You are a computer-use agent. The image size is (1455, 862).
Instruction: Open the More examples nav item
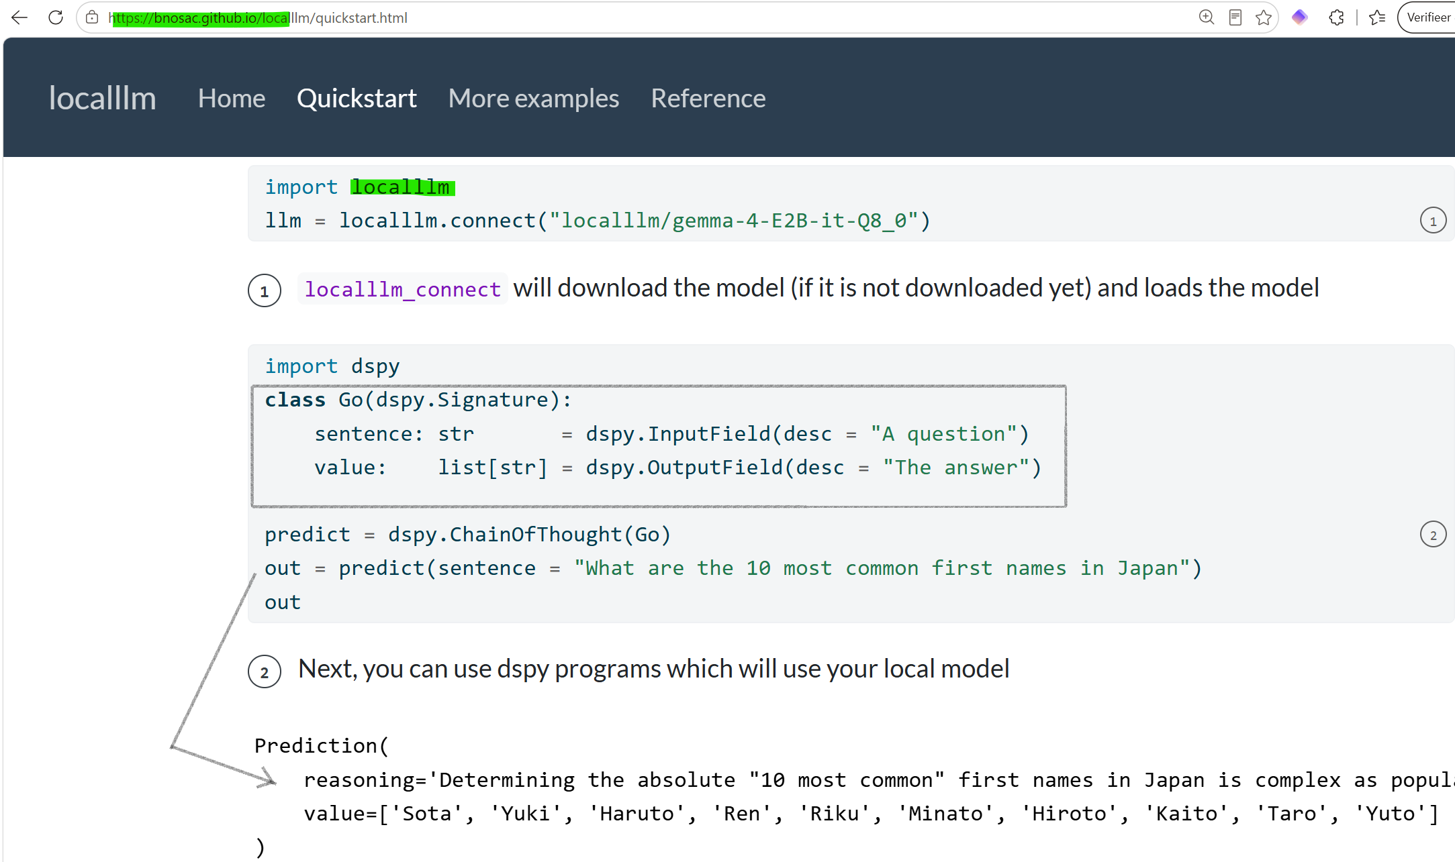pyautogui.click(x=534, y=99)
